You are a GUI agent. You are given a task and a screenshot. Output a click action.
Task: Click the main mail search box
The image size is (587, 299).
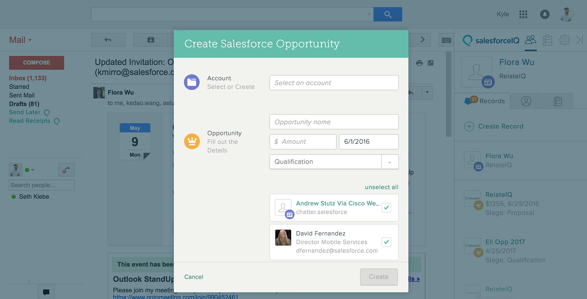(x=232, y=14)
